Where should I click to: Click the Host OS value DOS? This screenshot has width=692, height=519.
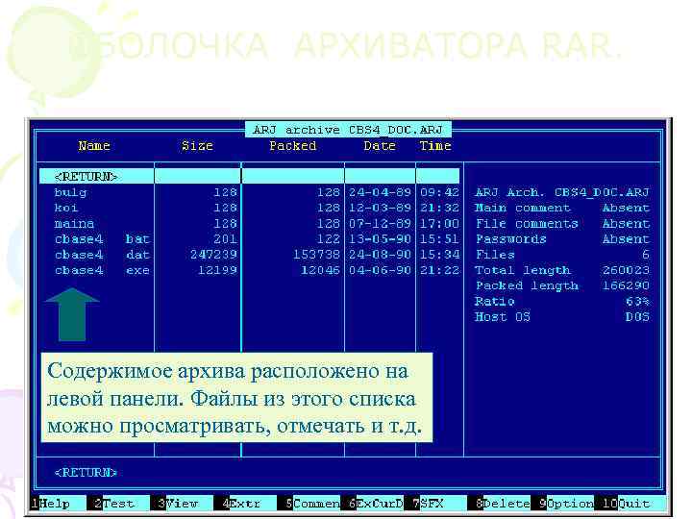pos(638,317)
